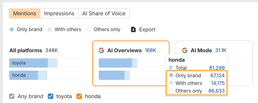Click Google logo on AI Mode card
This screenshot has width=258, height=103.
click(185, 50)
